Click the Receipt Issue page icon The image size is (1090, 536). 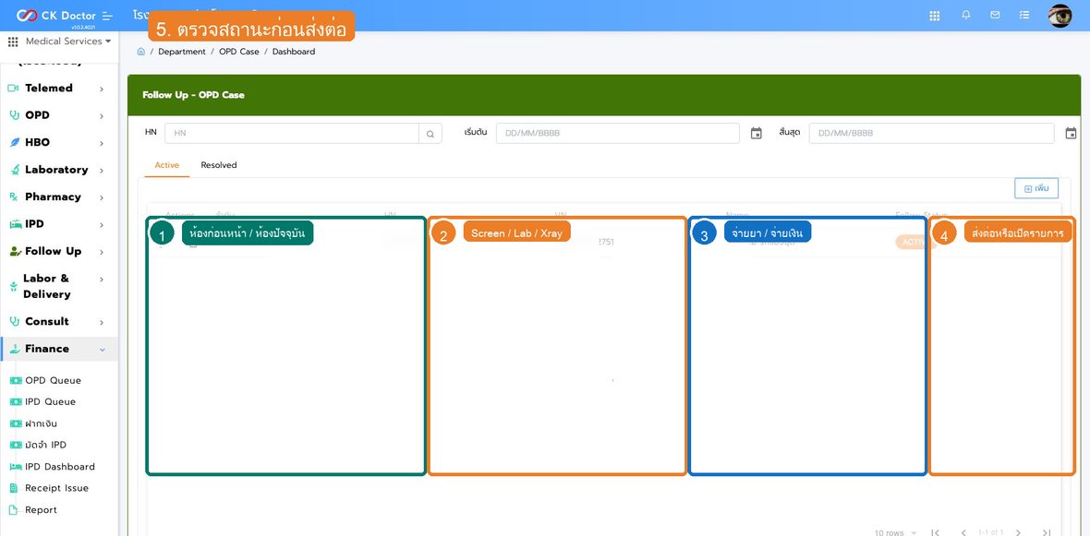point(13,488)
